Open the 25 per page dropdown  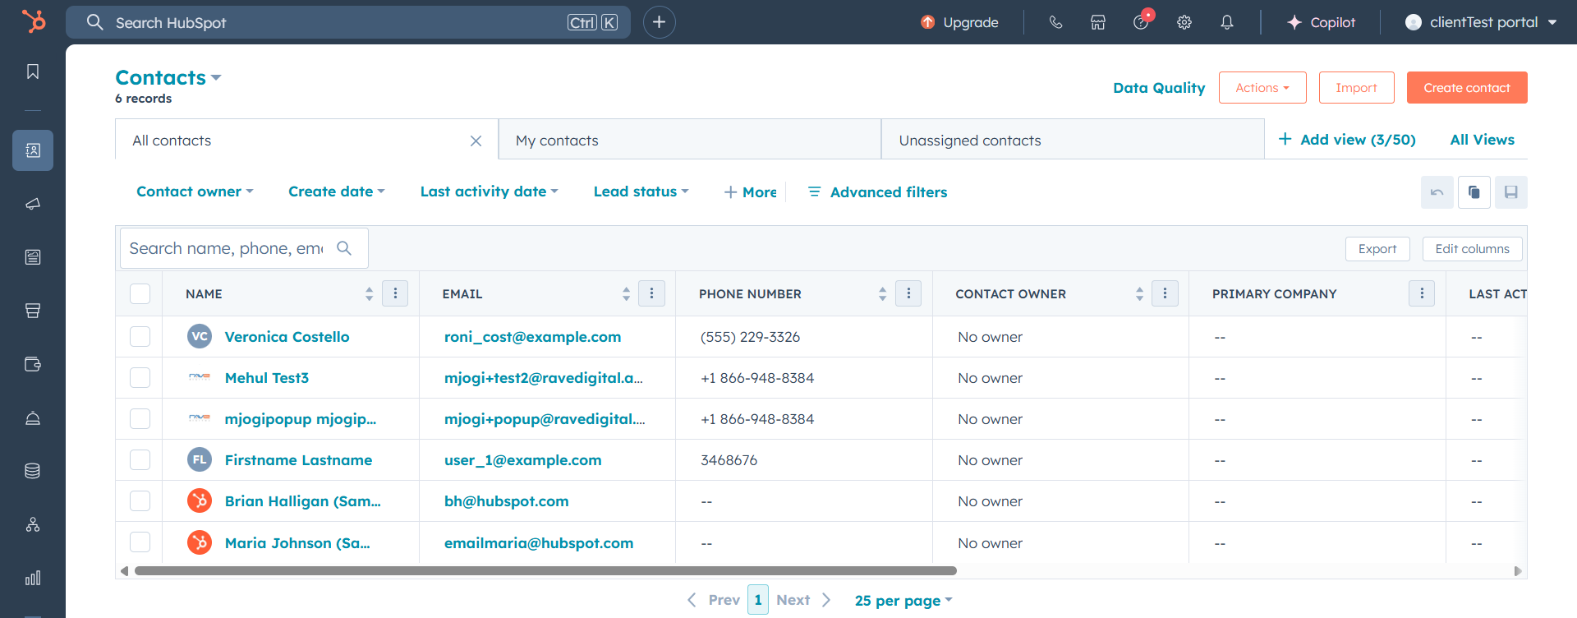point(903,601)
